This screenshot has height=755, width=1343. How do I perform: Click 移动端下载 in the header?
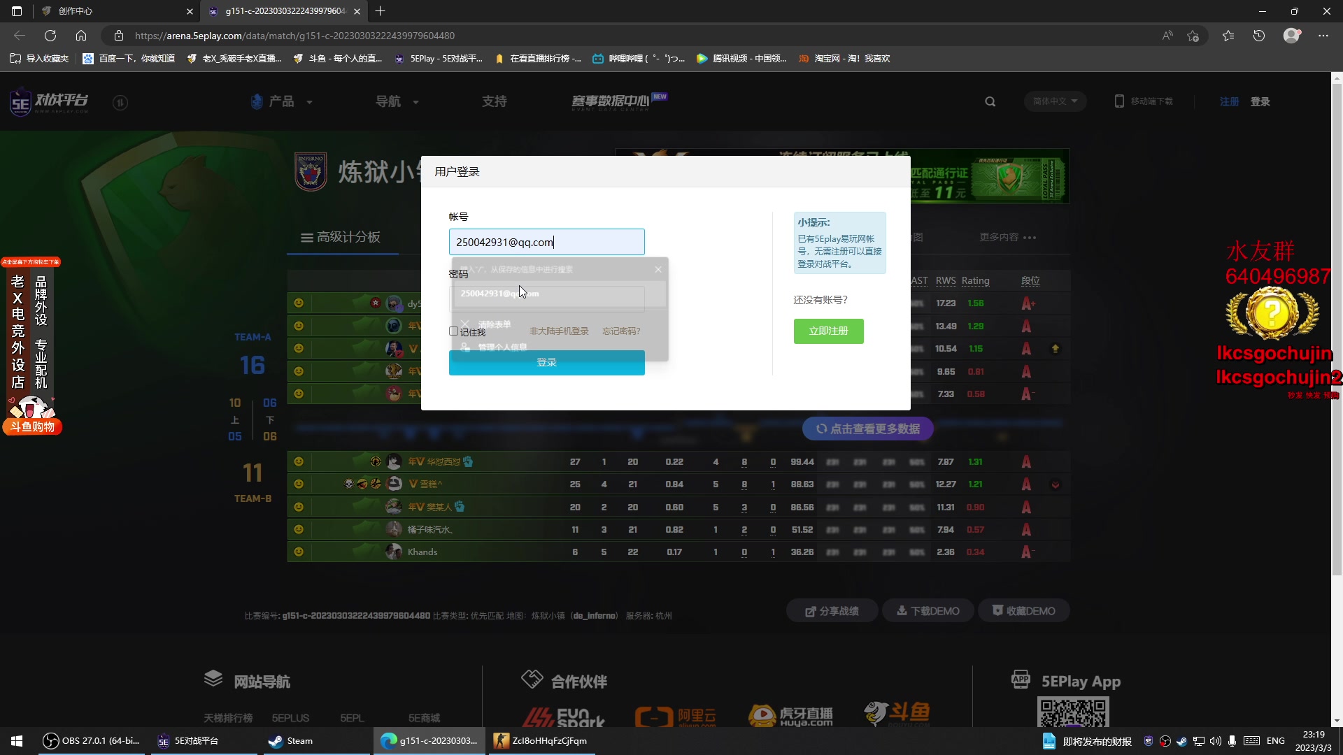[x=1144, y=101]
